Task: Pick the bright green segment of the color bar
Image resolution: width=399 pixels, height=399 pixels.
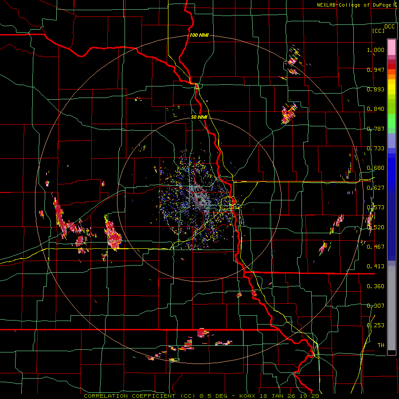Action: pos(391,121)
